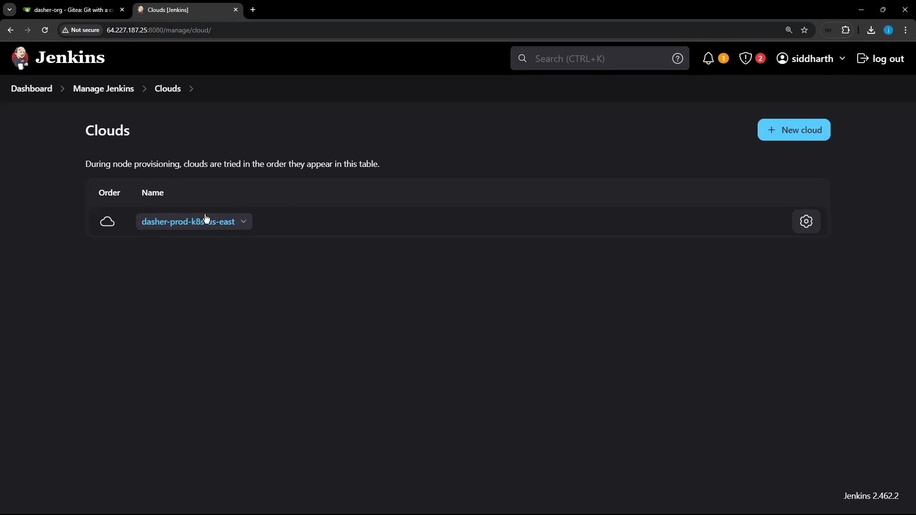Open the browser downloads icon
The height and width of the screenshot is (515, 916).
pos(871,30)
